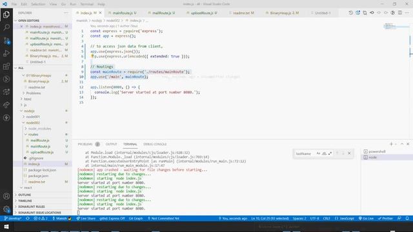Click the Split Editor icon
Screen dimensions: 413x232
coord(400,13)
